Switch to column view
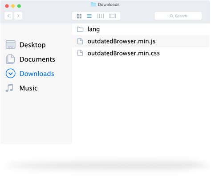 100,16
